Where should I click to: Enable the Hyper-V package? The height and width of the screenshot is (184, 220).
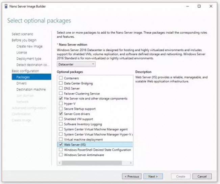pyautogui.click(x=61, y=103)
